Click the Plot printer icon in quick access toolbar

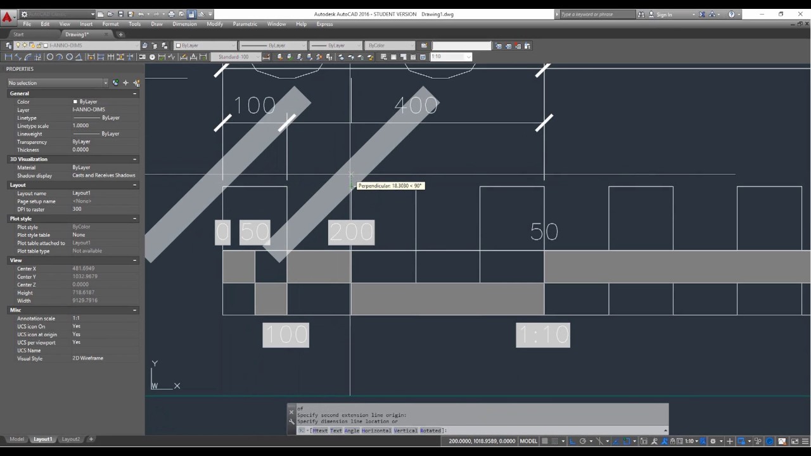171,14
